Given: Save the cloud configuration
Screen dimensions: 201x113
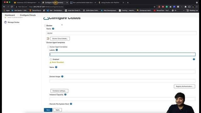Looking at the screenshot, I should [x=48, y=110].
